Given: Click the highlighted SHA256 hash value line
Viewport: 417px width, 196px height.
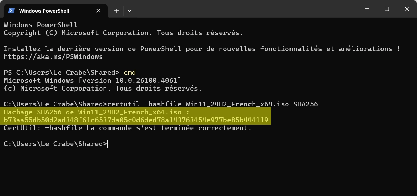Looking at the screenshot, I should [136, 120].
